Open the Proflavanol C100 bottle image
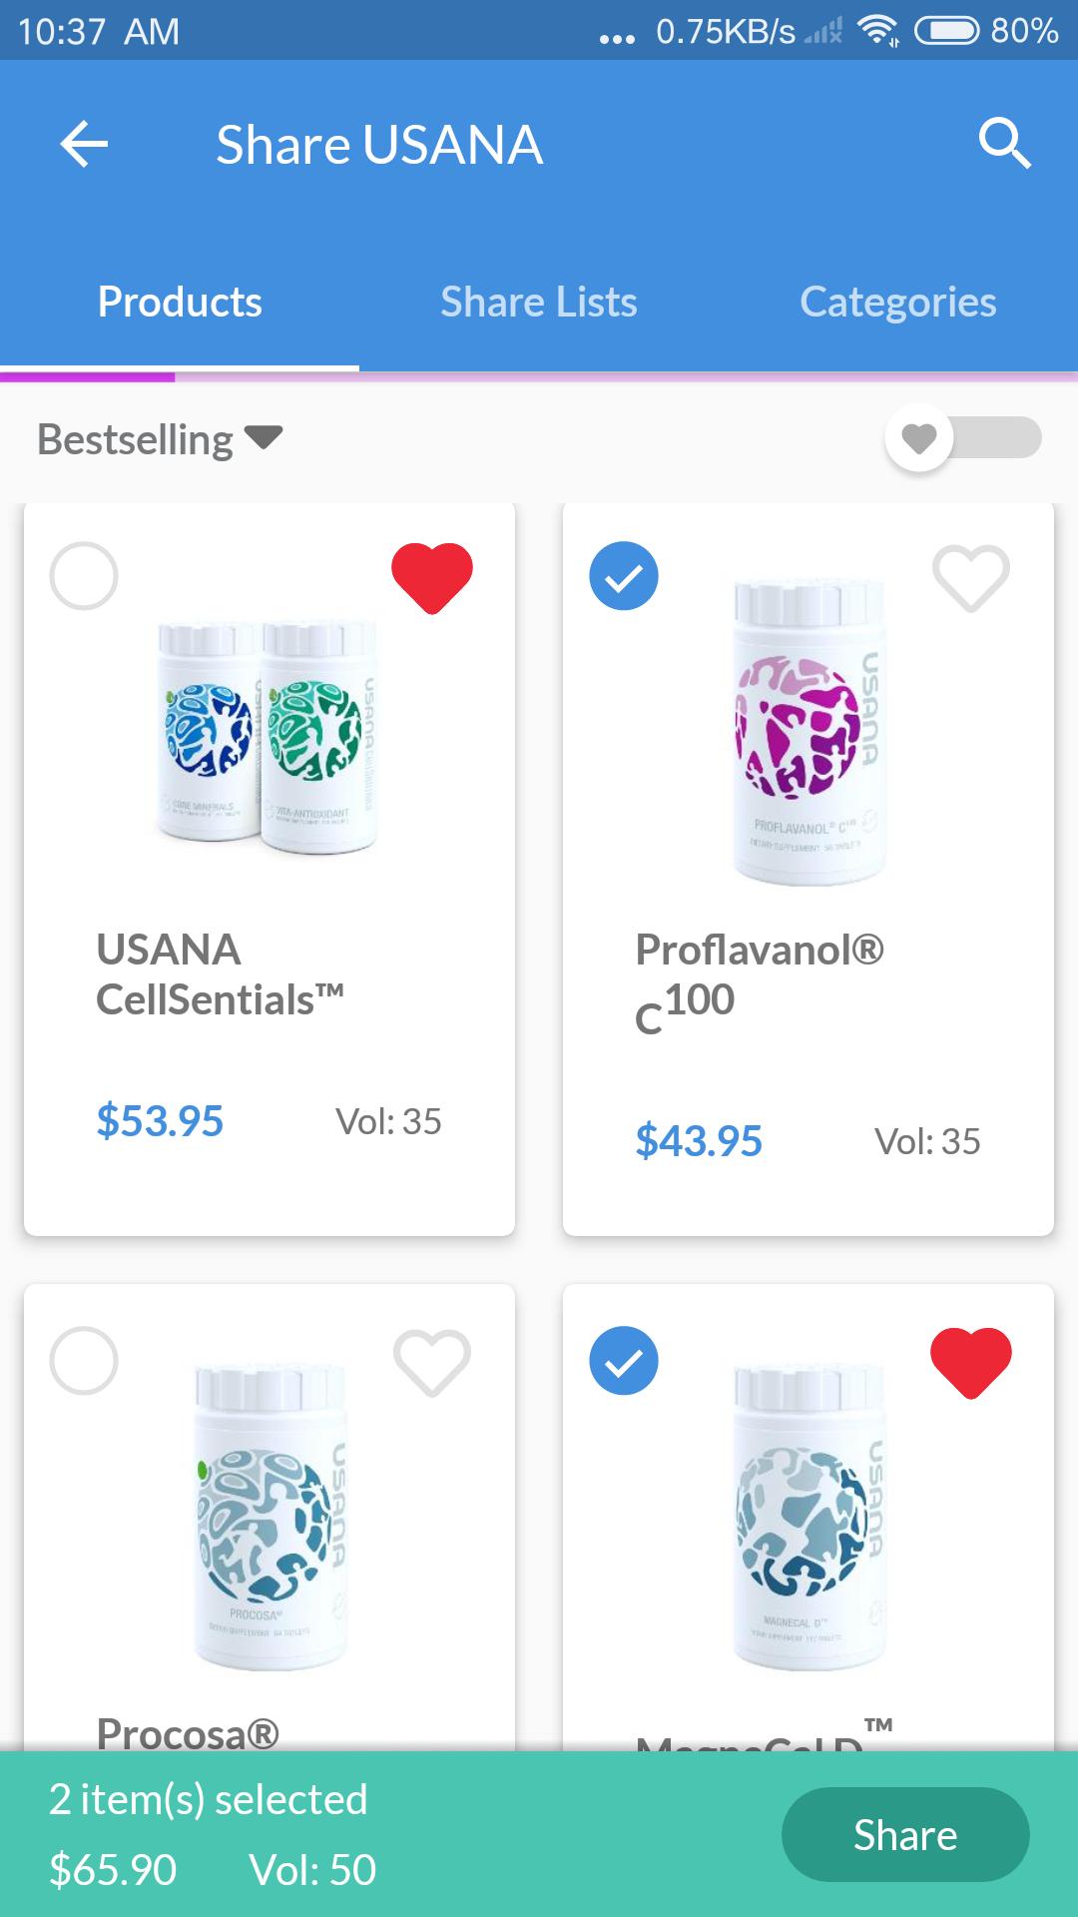Screen dimensions: 1078x1917 pos(809,732)
